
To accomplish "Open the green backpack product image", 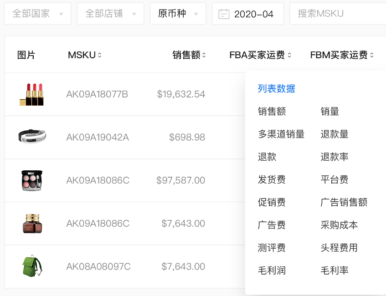I will click(x=32, y=266).
